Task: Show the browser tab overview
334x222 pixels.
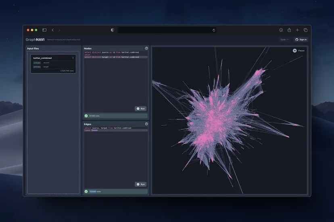Action: point(305,30)
